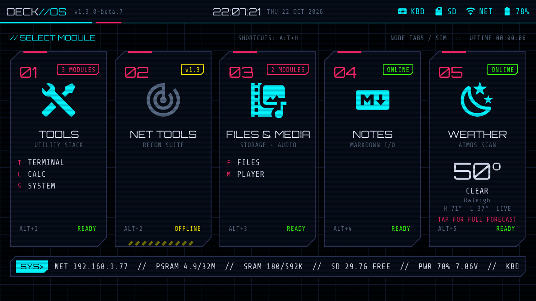
Task: Click the 2 MODULES badge
Action: [x=288, y=70]
